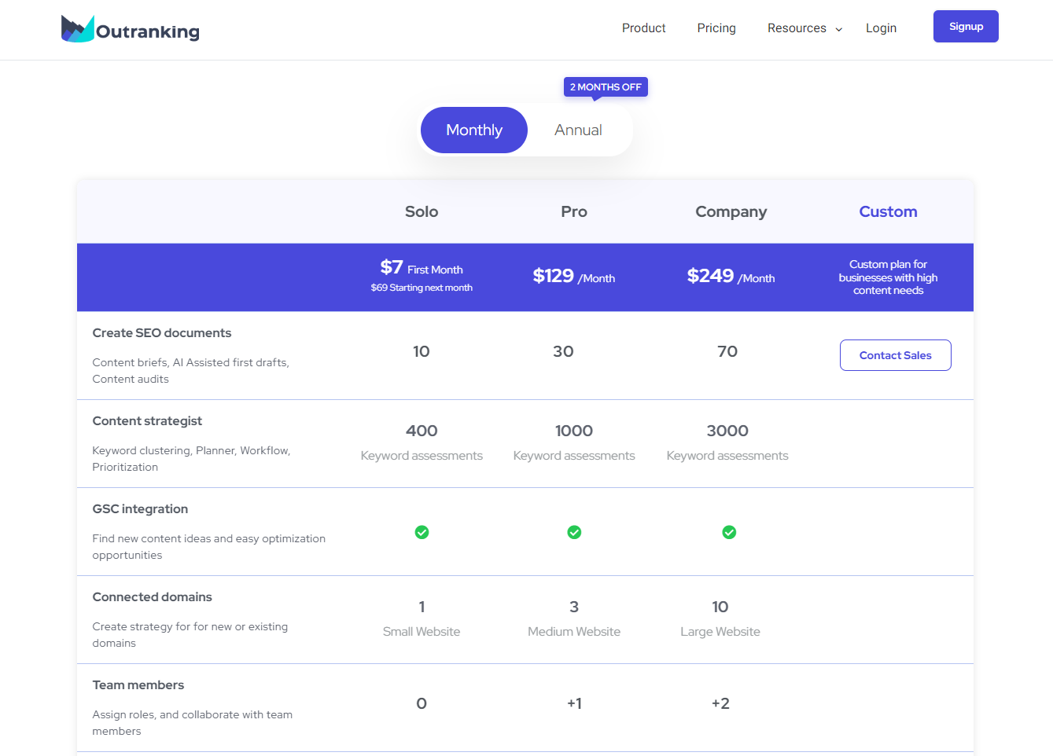This screenshot has height=756, width=1053.
Task: Click the $69 Starting next month note
Action: click(422, 288)
